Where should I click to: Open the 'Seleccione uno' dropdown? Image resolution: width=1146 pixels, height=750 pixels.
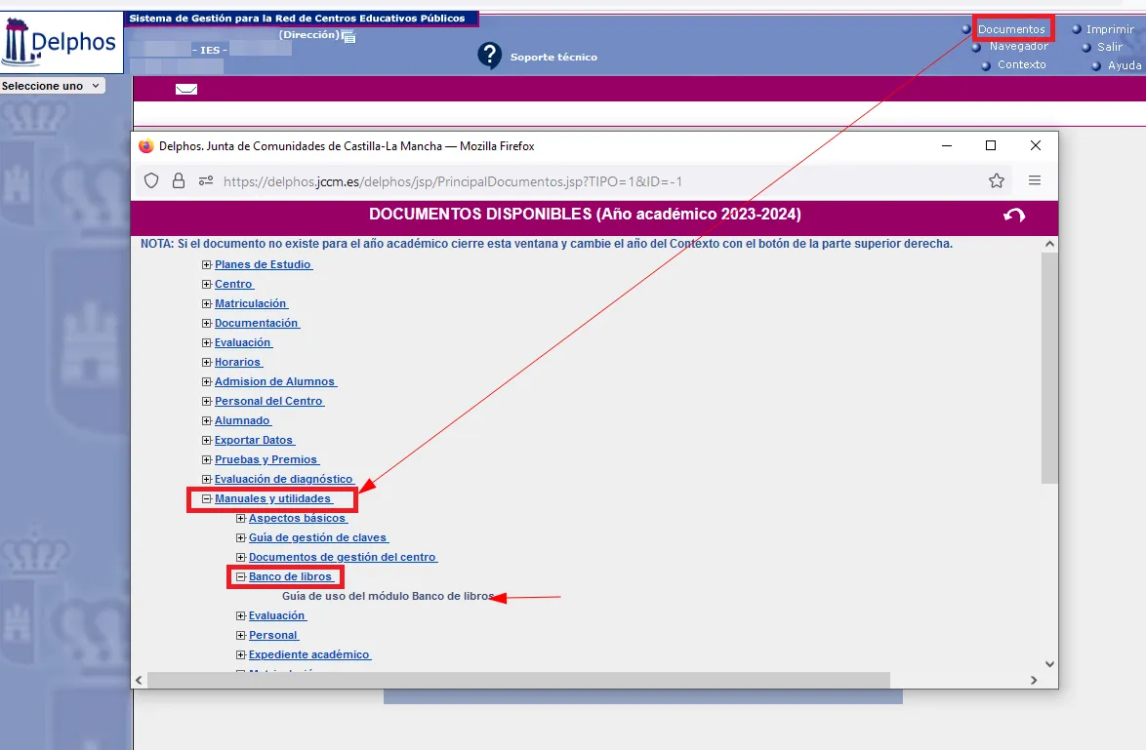point(52,86)
